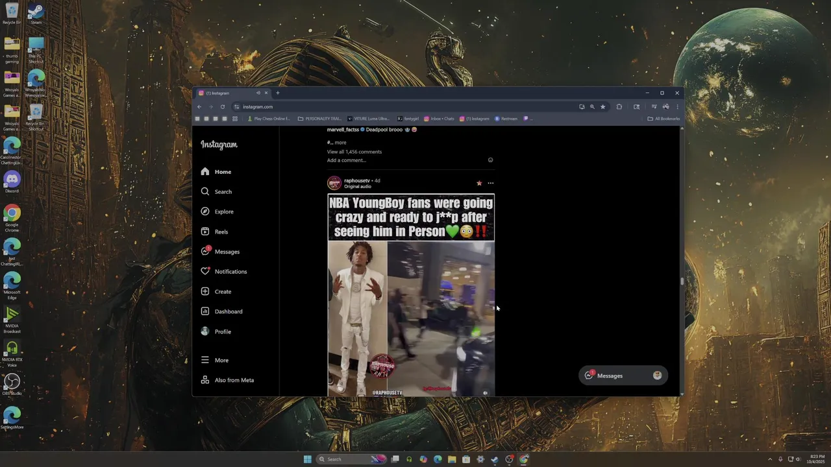This screenshot has width=831, height=467.
Task: Click Original audio link
Action: pos(358,187)
